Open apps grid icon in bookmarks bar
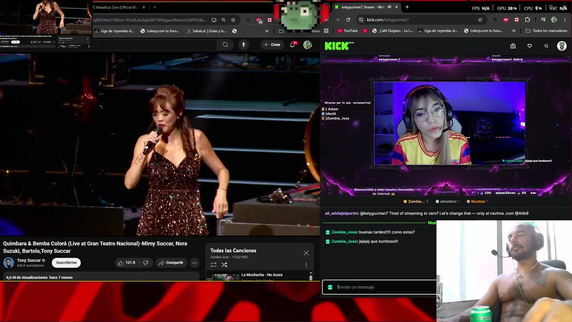The image size is (572, 322). (x=326, y=31)
